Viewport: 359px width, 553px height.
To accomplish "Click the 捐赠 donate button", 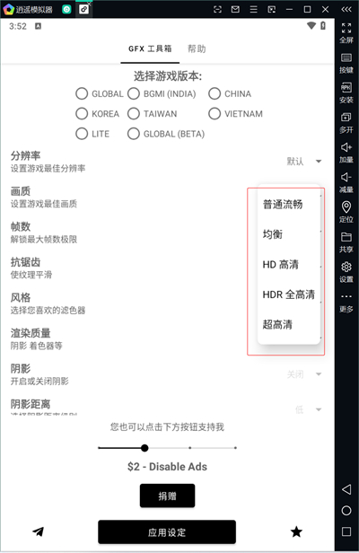I will (x=167, y=496).
